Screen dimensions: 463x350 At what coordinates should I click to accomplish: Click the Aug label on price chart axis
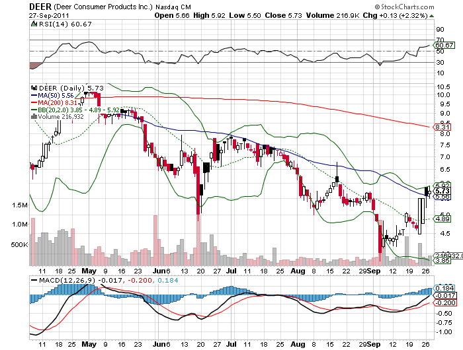pyautogui.click(x=298, y=271)
